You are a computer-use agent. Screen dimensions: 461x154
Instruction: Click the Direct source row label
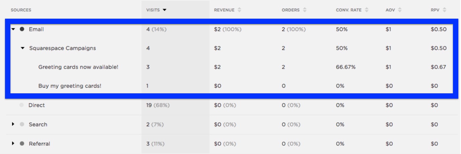tap(36, 105)
